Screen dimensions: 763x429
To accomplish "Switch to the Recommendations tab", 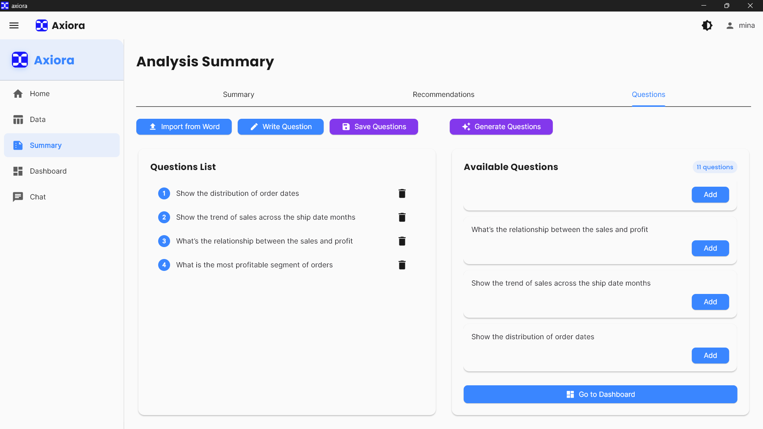I will coord(443,95).
